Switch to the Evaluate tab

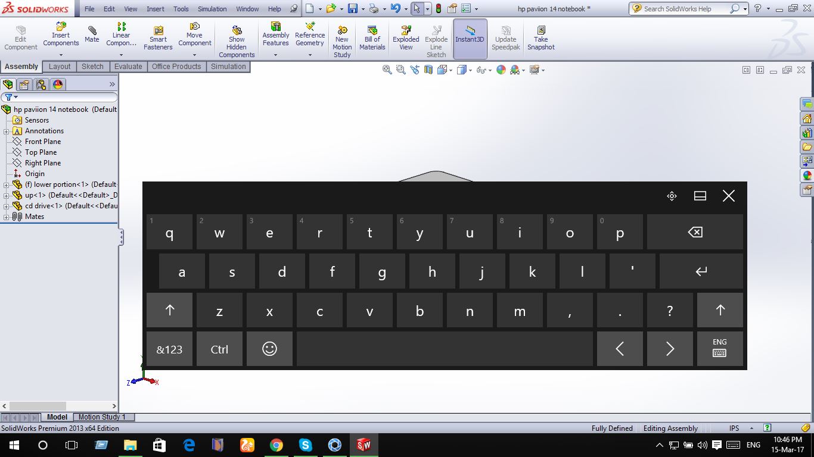click(x=128, y=67)
